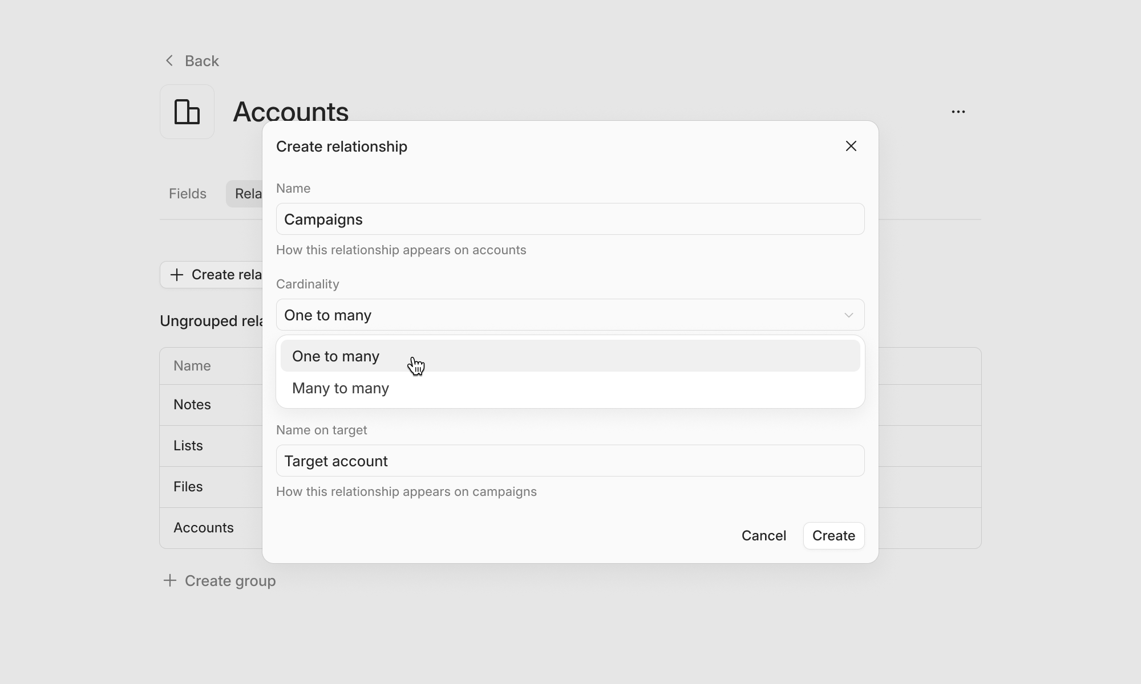Screen dimensions: 1141x684
Task: Choose the One to many option
Action: (x=570, y=356)
